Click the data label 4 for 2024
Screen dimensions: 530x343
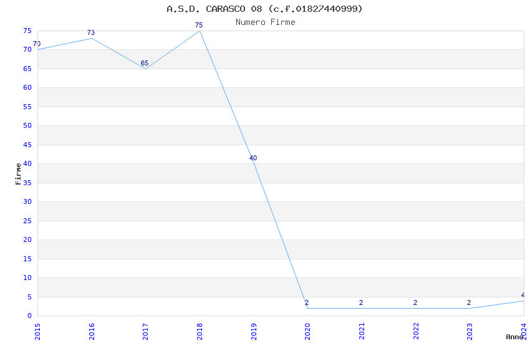pyautogui.click(x=523, y=296)
